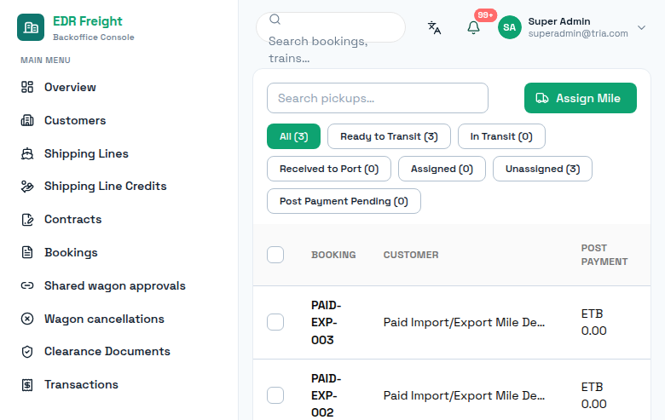The height and width of the screenshot is (420, 665).
Task: Open the language translate icon
Action: 434,27
